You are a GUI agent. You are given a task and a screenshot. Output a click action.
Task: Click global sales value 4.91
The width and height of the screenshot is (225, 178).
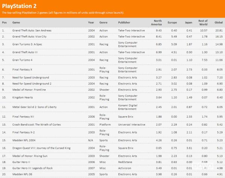pos(220,174)
